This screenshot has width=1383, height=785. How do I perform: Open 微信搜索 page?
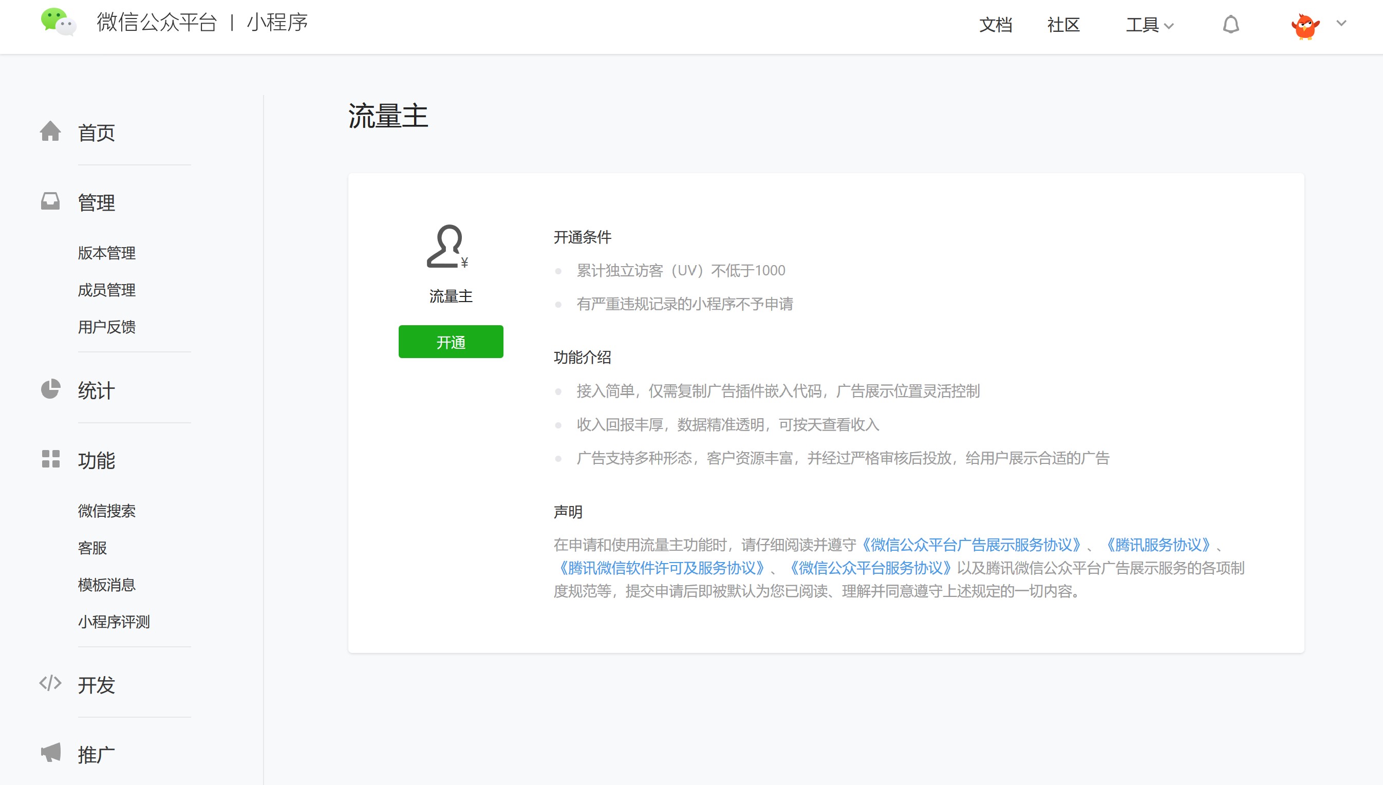click(107, 511)
